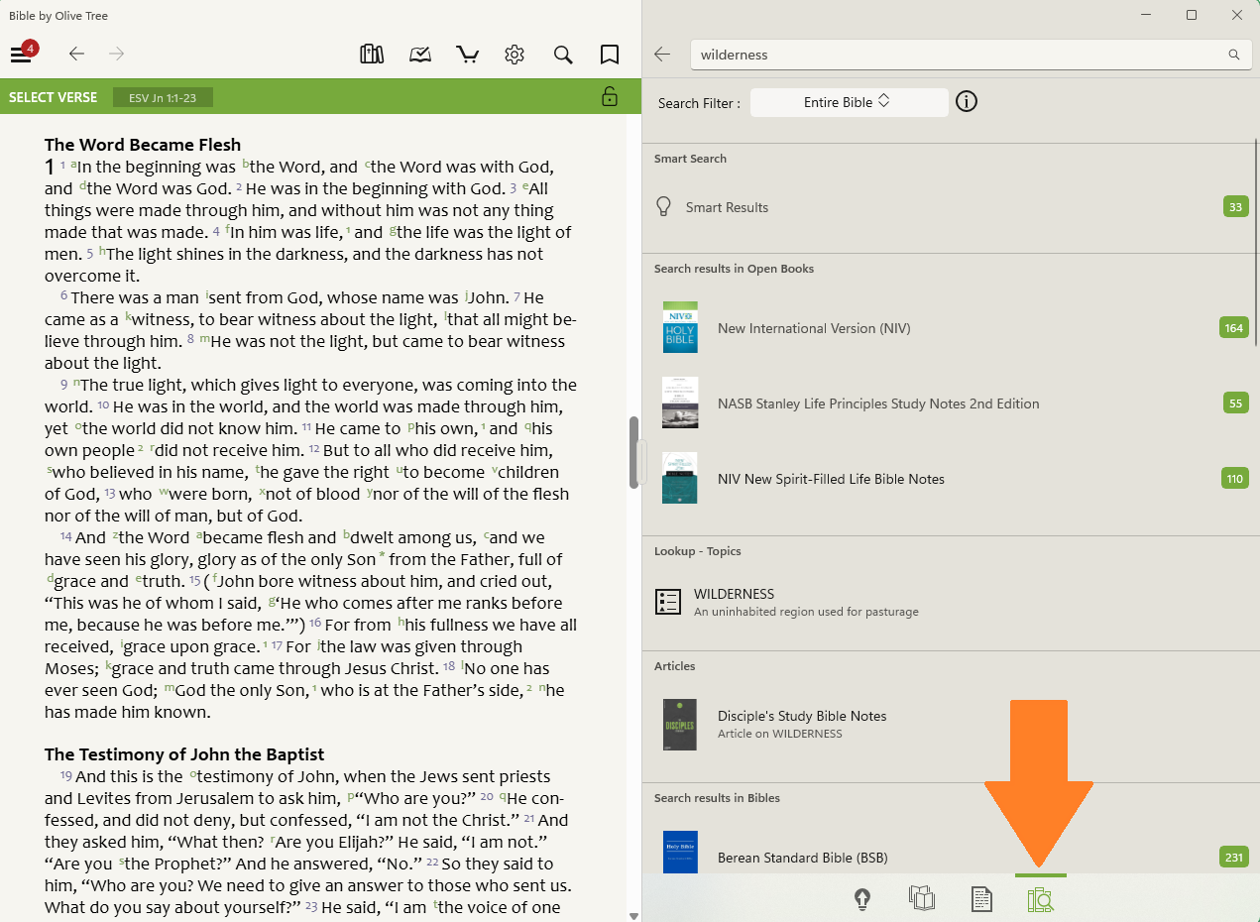
Task: Toggle the green padlock icon
Action: pos(610,96)
